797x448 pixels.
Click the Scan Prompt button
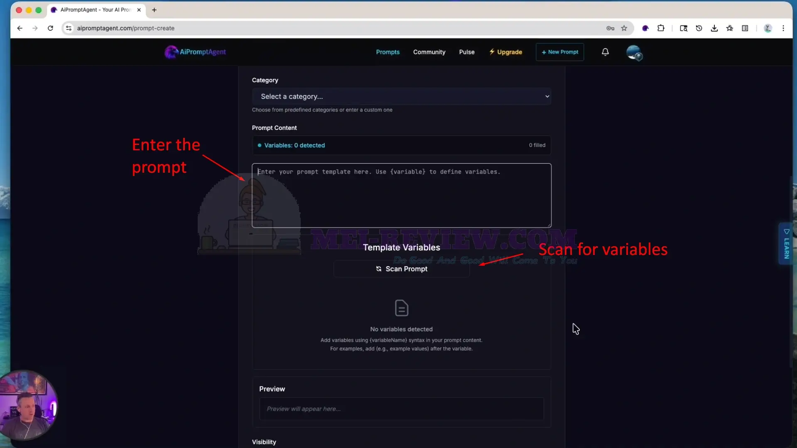tap(401, 269)
